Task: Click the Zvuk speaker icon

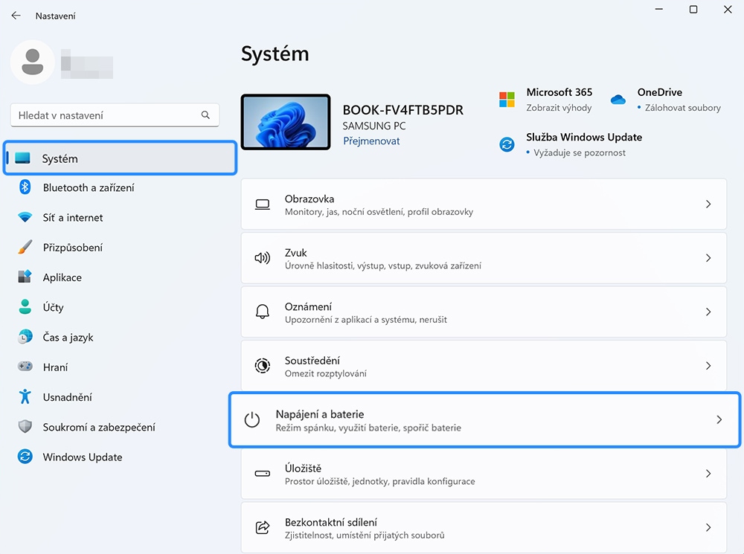Action: pos(263,258)
